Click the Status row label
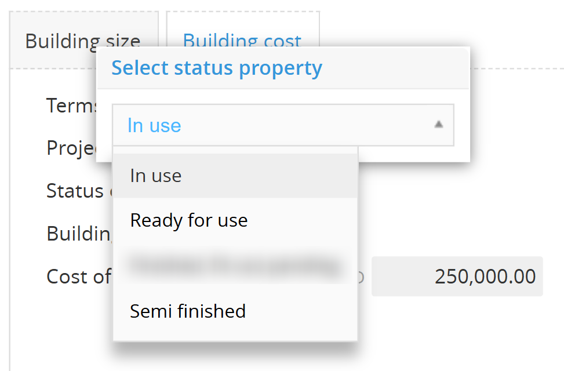Image resolution: width=564 pixels, height=371 pixels. (x=74, y=191)
